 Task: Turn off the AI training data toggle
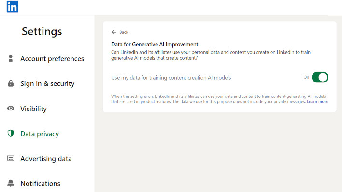click(320, 77)
